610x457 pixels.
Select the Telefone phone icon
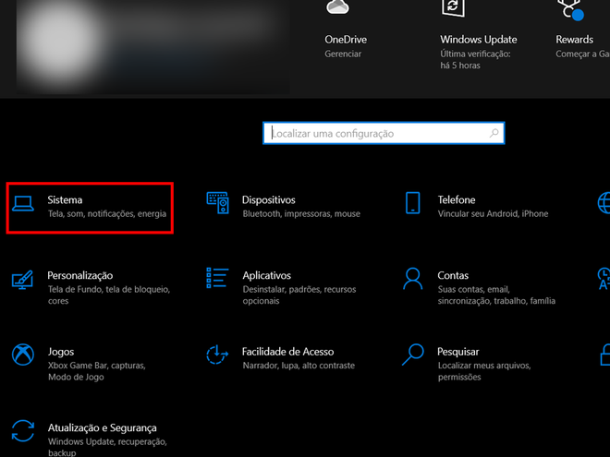(x=413, y=203)
